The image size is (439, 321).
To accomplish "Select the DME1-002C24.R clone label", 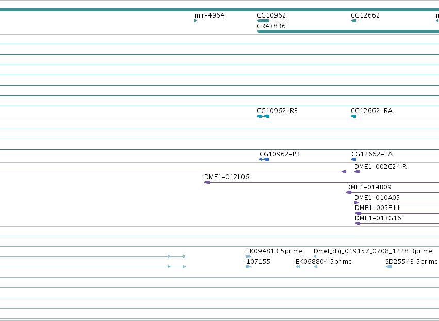I will tap(380, 167).
